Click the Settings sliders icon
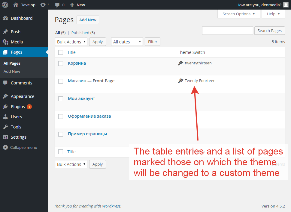The image size is (291, 212). pyautogui.click(x=5, y=137)
